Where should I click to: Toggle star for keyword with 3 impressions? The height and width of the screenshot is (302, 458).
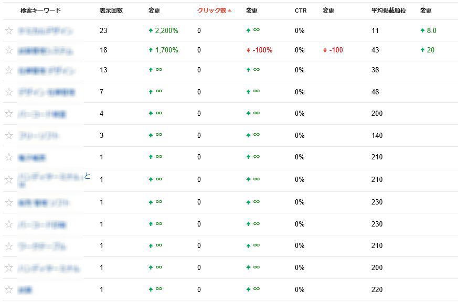tap(9, 136)
